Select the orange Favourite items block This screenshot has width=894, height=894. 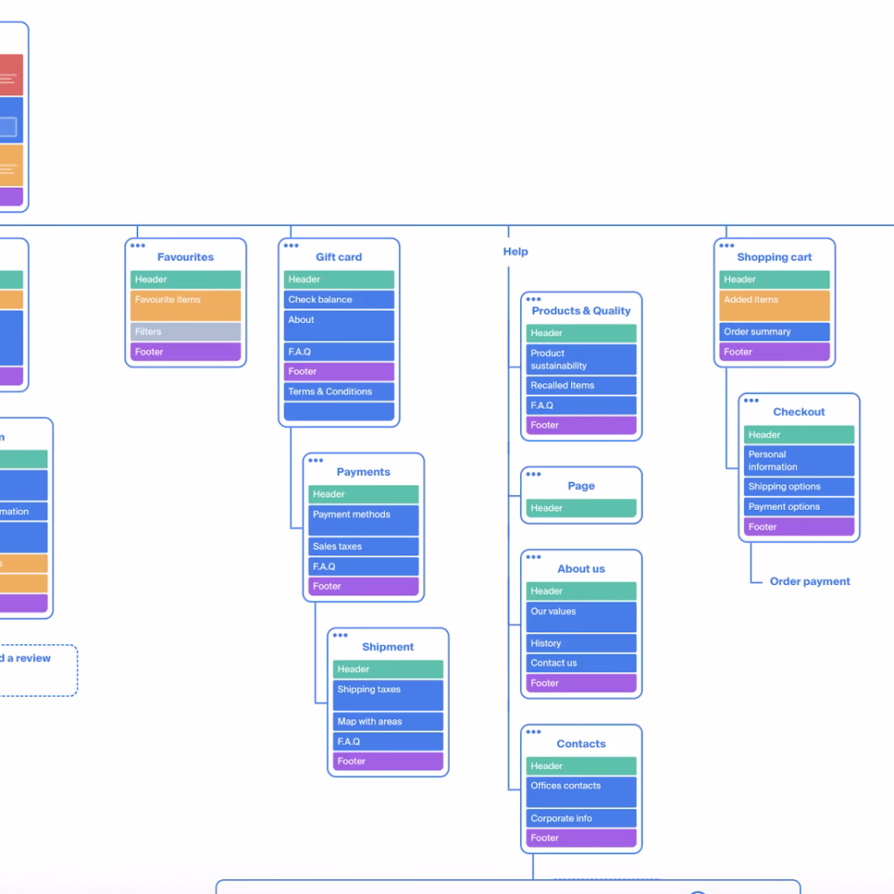[x=185, y=306]
